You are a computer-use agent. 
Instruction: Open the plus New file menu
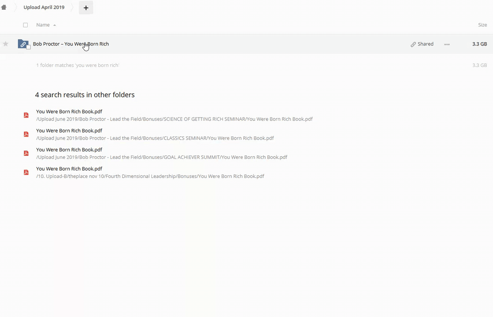pyautogui.click(x=86, y=7)
